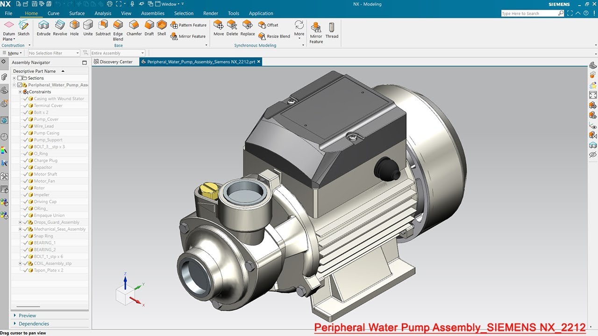Toggle visibility checkmark for Terminal Cover
This screenshot has height=336, width=598.
[26, 105]
